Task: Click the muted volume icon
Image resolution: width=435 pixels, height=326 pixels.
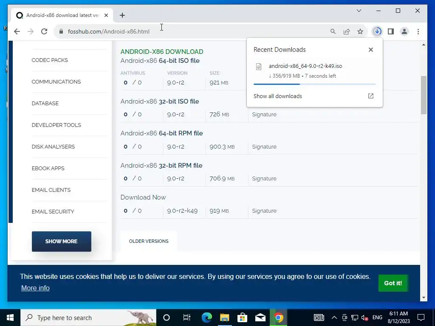Action: (364, 318)
